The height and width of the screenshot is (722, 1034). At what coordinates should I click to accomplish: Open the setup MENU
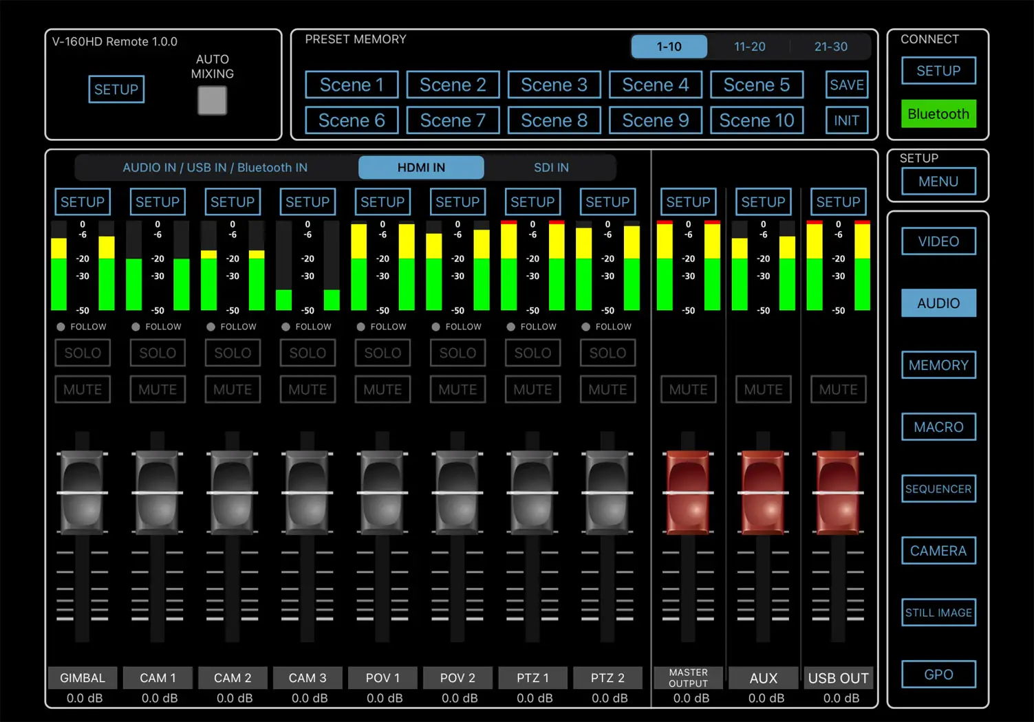tap(938, 181)
